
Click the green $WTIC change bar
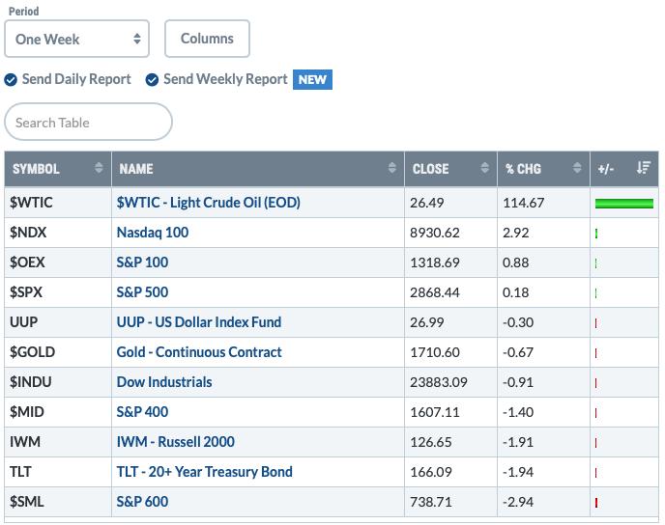coord(624,204)
